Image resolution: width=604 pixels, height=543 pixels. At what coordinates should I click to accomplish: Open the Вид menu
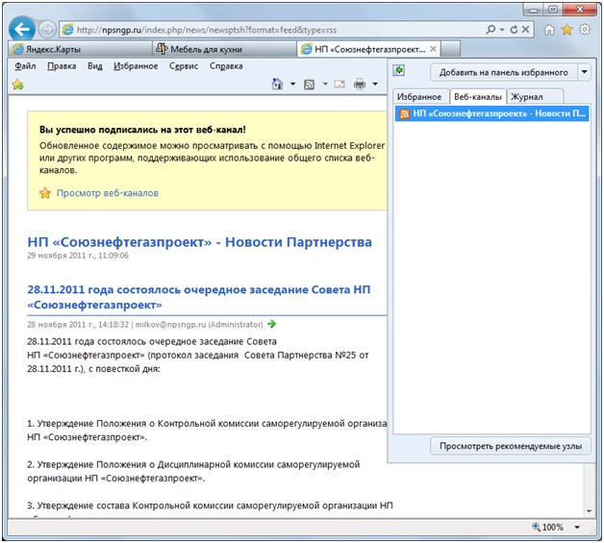pyautogui.click(x=95, y=66)
